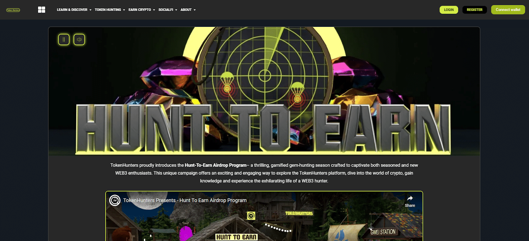529x241 pixels.
Task: Click the Login button
Action: click(449, 10)
